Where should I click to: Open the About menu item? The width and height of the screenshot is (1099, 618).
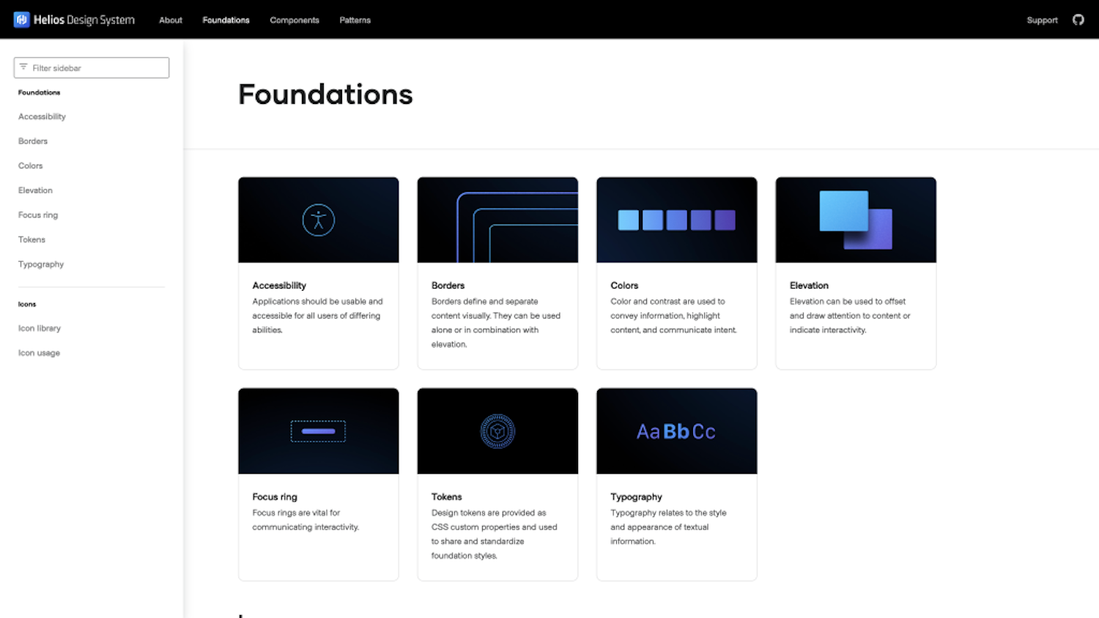tap(171, 20)
